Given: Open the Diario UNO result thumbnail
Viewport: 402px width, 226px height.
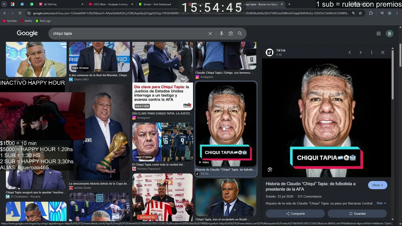Looking at the screenshot, I should [99, 57].
